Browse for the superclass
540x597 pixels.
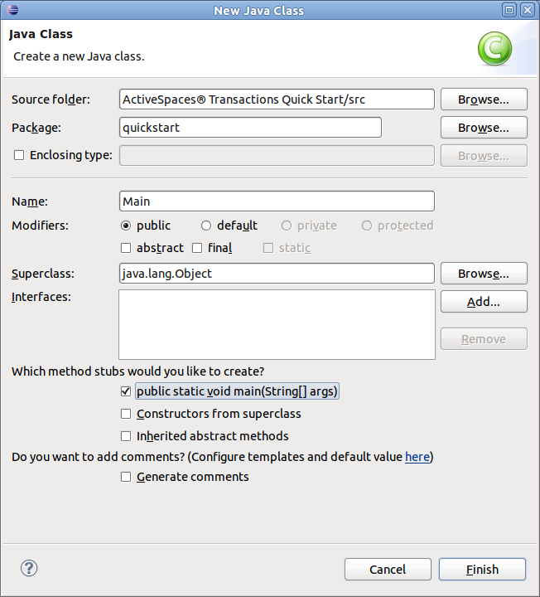[484, 274]
